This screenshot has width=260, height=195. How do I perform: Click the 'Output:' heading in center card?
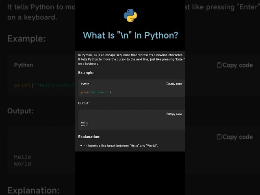coord(84,103)
